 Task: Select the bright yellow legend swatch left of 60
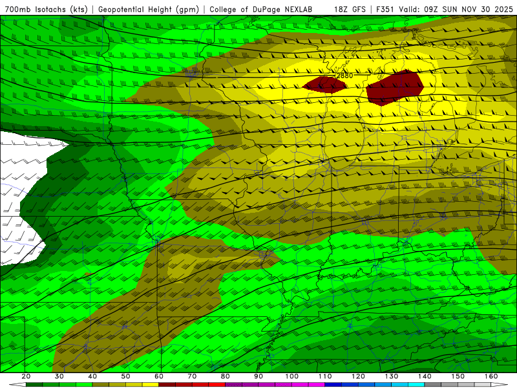coord(151,385)
